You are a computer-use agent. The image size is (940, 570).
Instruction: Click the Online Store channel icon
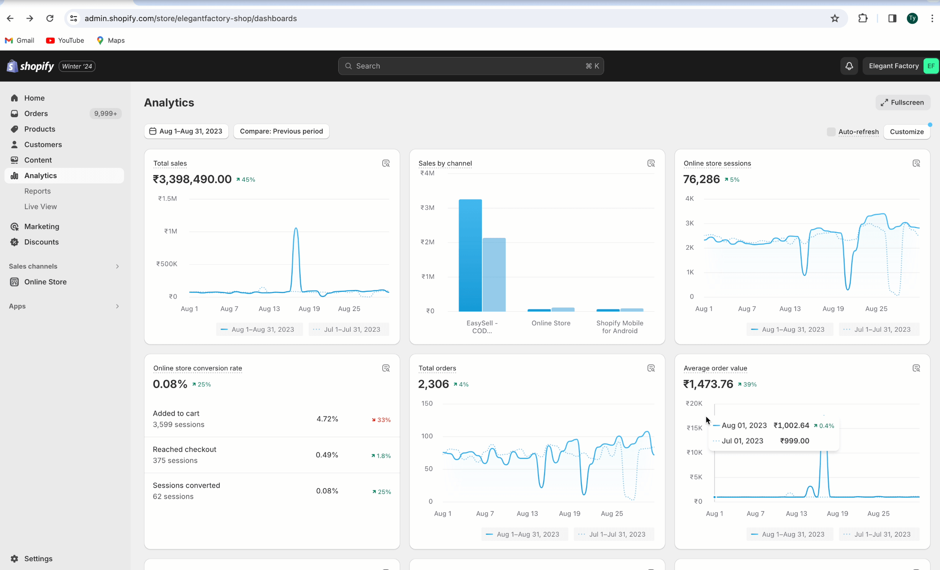click(15, 282)
